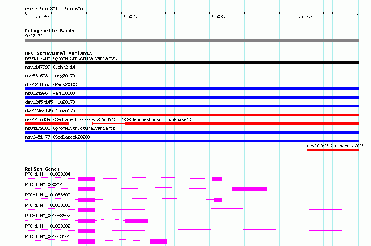Viewport: 371px width, 246px height.
Task: Click the 9q22.32 band label
Action: (x=34, y=36)
